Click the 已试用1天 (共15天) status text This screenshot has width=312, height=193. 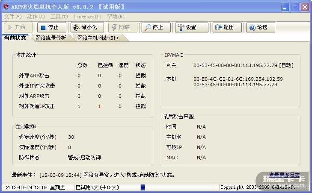click(97, 187)
